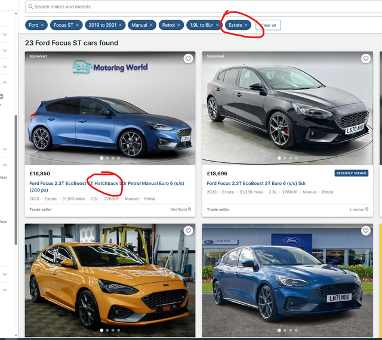The width and height of the screenshot is (382, 340).
Task: Collapse the sidebar section directly above the upper 'lear' link
Action: (x=5, y=165)
